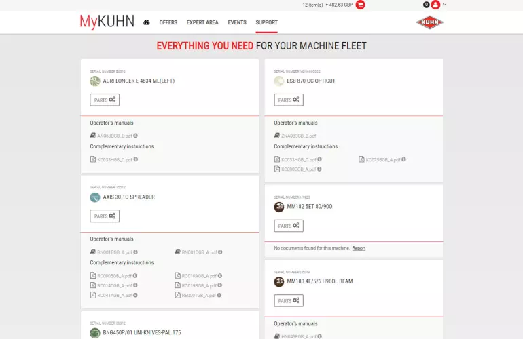Open manual ZNA083GB_B.pdf
The width and height of the screenshot is (523, 339).
pos(299,136)
